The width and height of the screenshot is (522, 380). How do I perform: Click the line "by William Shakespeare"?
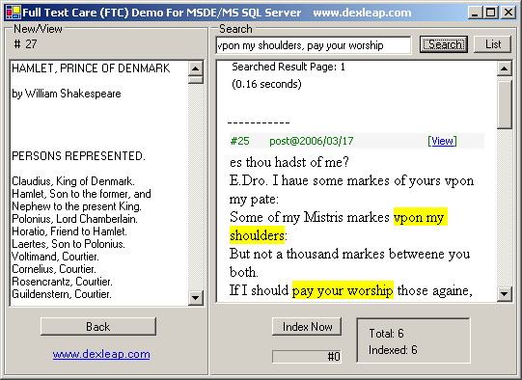coord(67,94)
